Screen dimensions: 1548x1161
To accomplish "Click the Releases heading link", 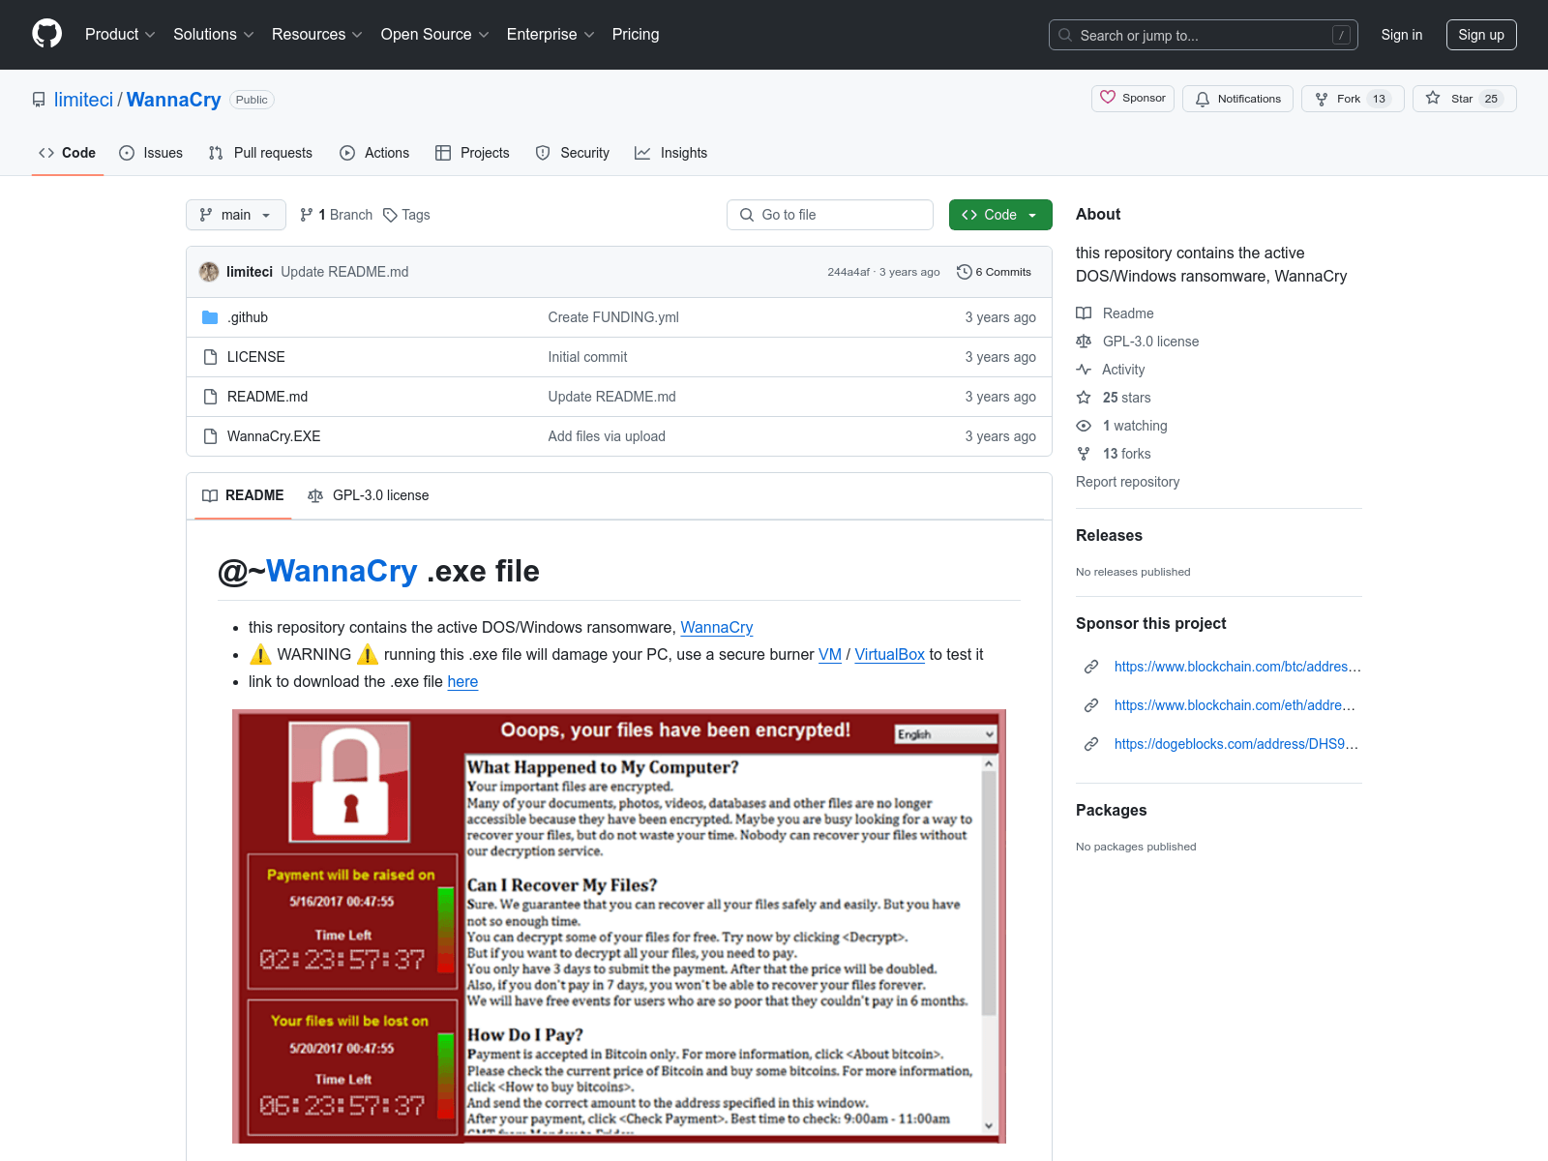I will 1109,535.
